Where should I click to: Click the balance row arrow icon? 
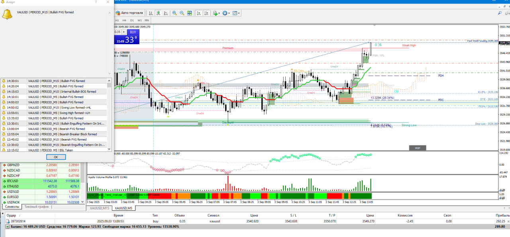[8, 226]
